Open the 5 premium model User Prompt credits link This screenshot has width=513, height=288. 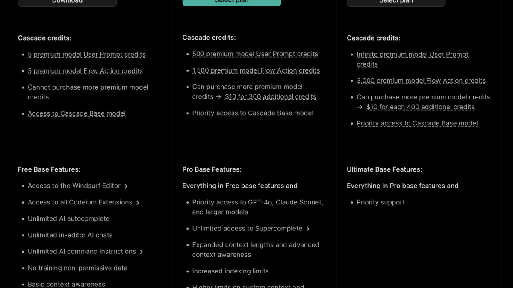[86, 55]
